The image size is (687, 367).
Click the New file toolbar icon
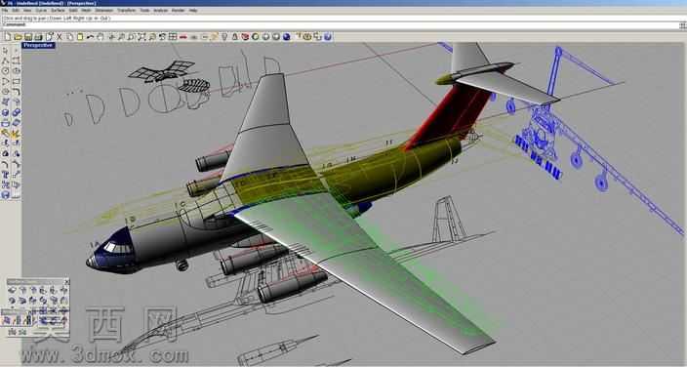(8, 37)
